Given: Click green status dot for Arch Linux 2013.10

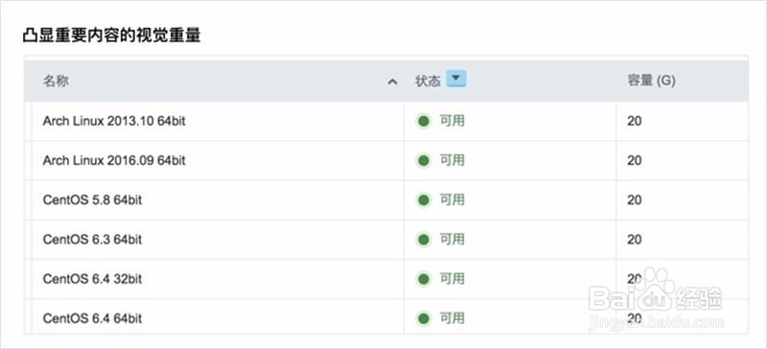Looking at the screenshot, I should [x=423, y=121].
